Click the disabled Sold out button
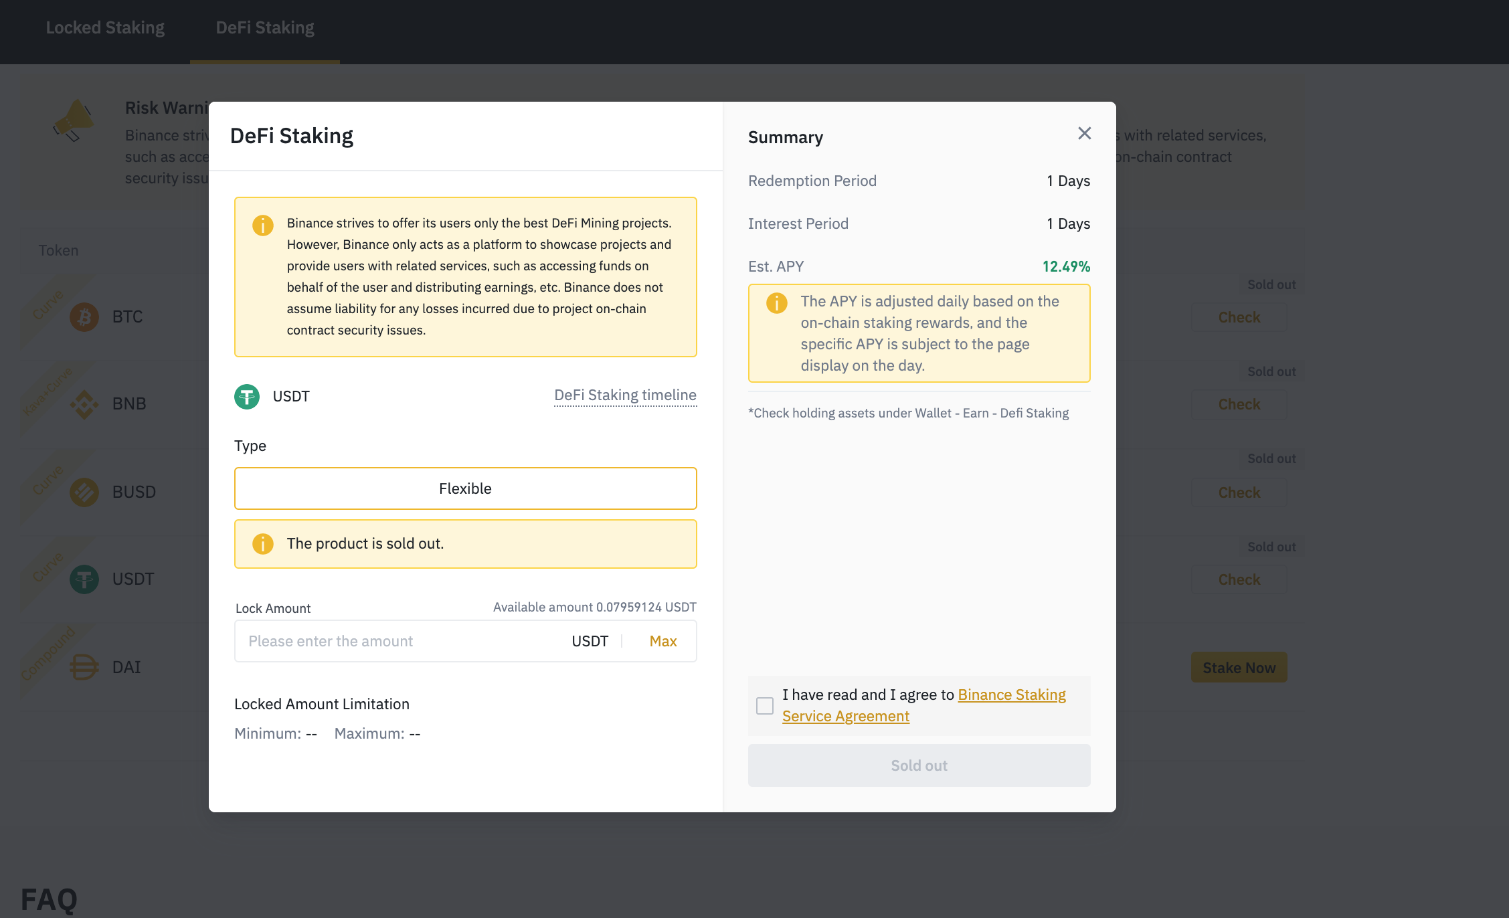Viewport: 1509px width, 918px height. click(919, 765)
